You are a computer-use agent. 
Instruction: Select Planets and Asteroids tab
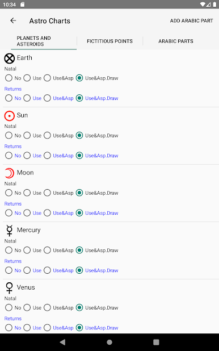coord(44,41)
